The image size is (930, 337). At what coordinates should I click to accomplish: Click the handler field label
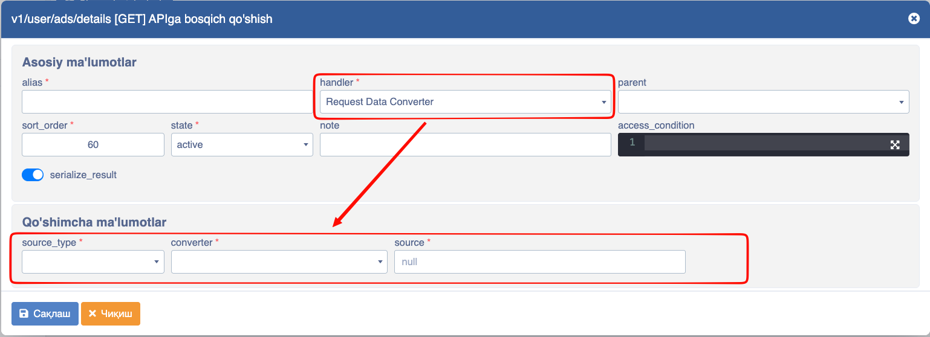coord(337,82)
